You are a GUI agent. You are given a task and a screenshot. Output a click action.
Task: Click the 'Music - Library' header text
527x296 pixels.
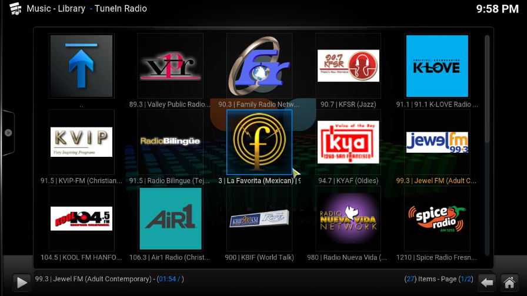pos(56,9)
